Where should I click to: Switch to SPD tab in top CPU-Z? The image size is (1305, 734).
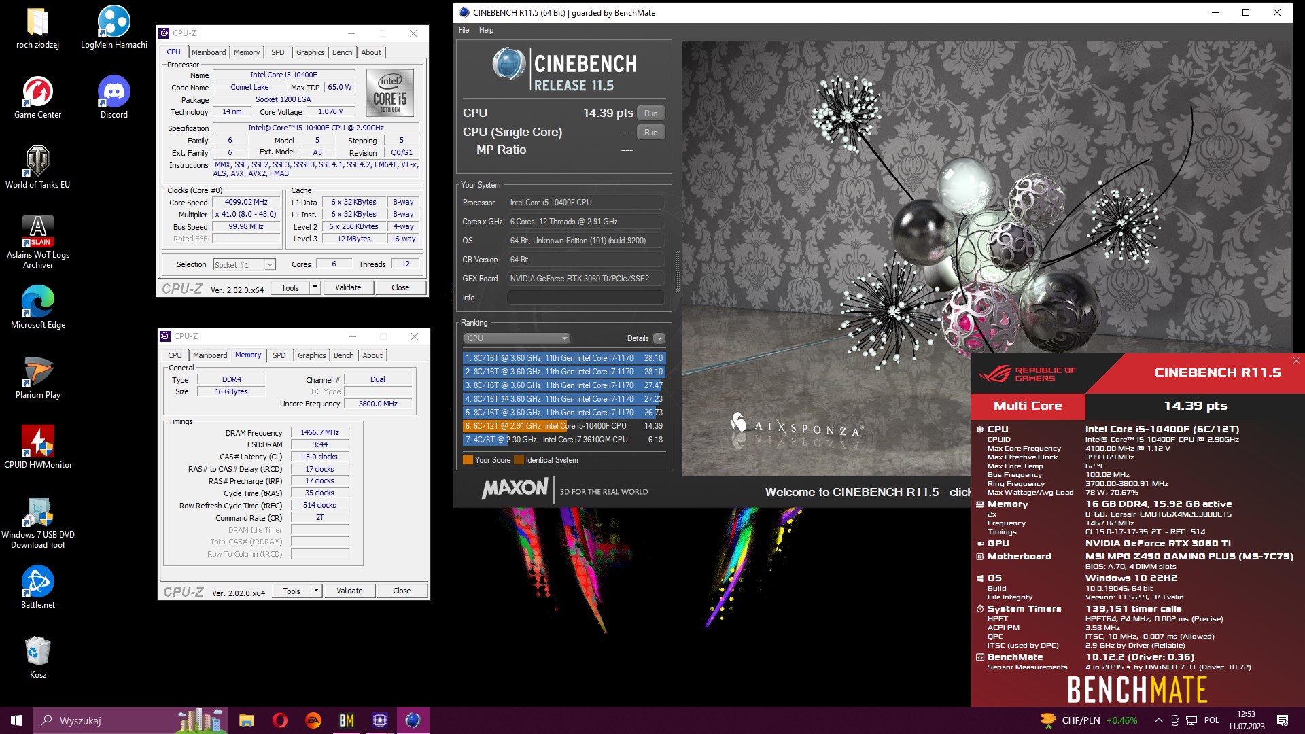(278, 52)
